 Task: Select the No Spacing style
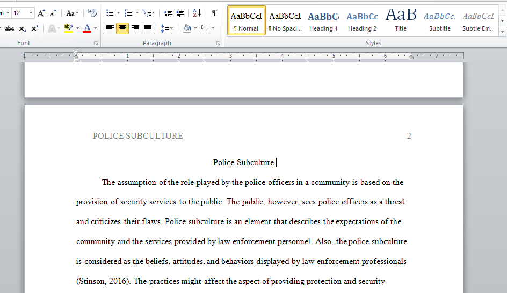285,20
